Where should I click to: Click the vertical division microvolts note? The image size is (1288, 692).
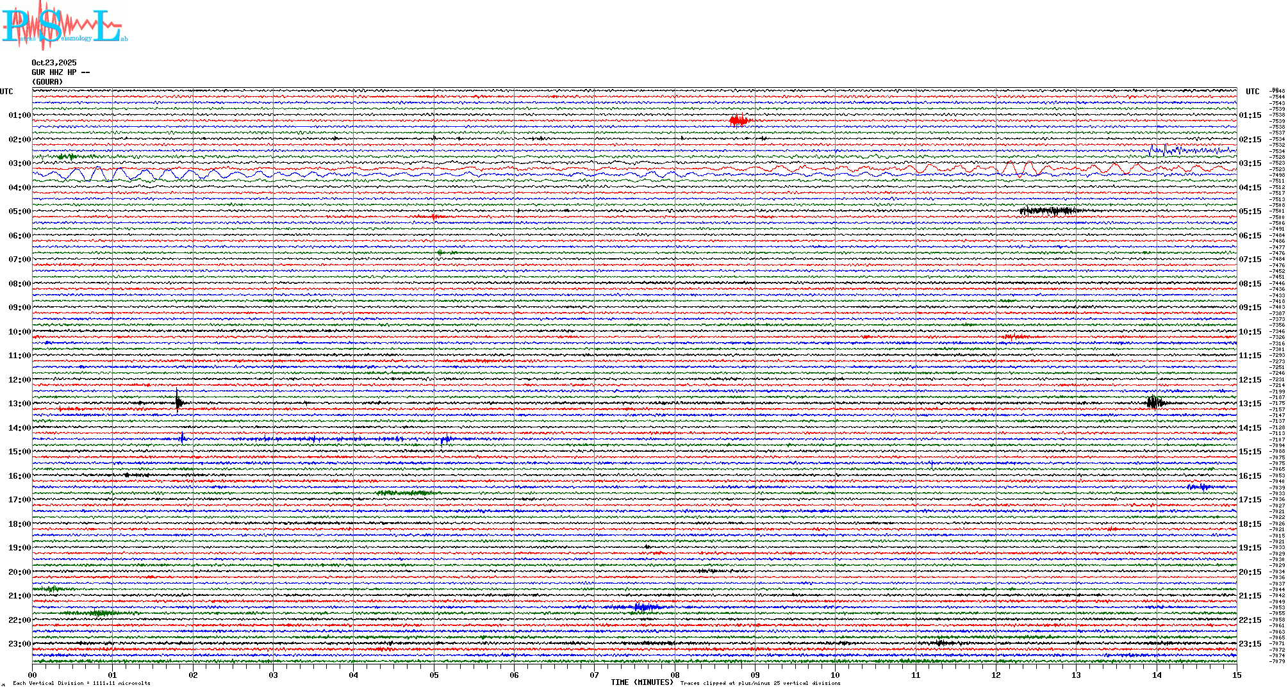(81, 683)
